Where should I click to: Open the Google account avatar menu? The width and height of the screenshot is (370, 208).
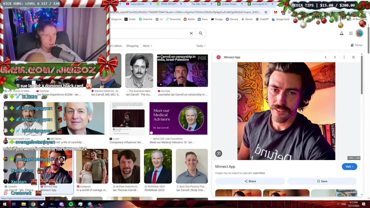(x=359, y=34)
